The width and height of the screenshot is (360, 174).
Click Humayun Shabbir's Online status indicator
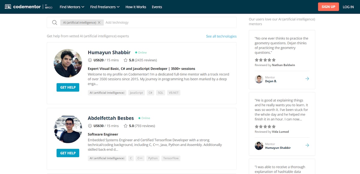point(141,53)
